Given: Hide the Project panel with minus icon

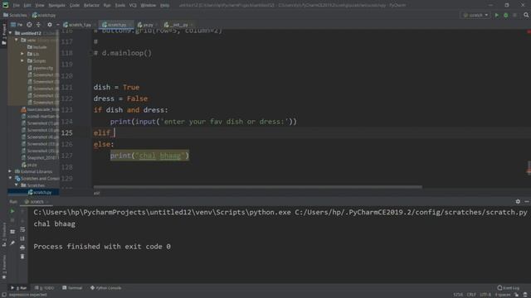Looking at the screenshot, I should pyautogui.click(x=57, y=25).
